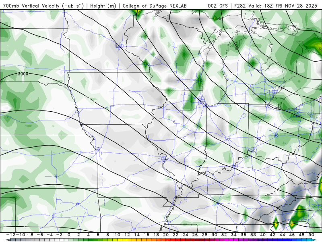Select the '16' colorbar scale label
This screenshot has height=242, width=322.
coord(147,235)
